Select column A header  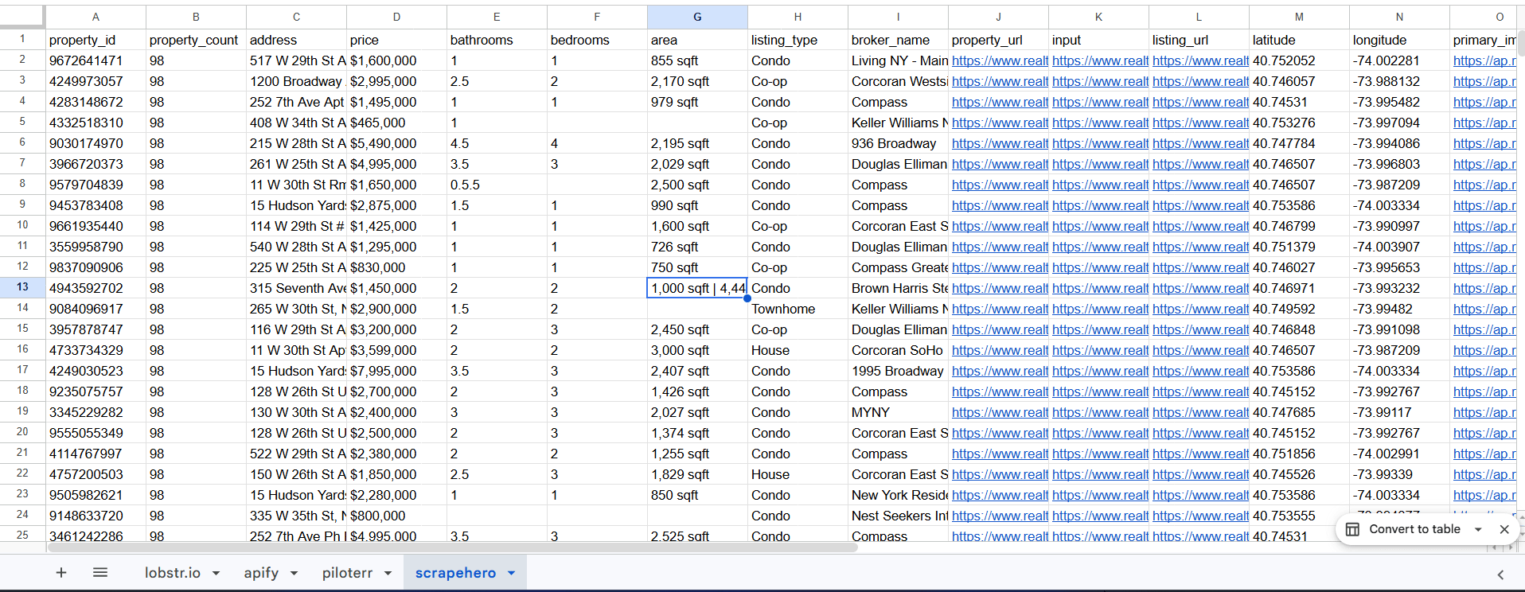pyautogui.click(x=96, y=17)
